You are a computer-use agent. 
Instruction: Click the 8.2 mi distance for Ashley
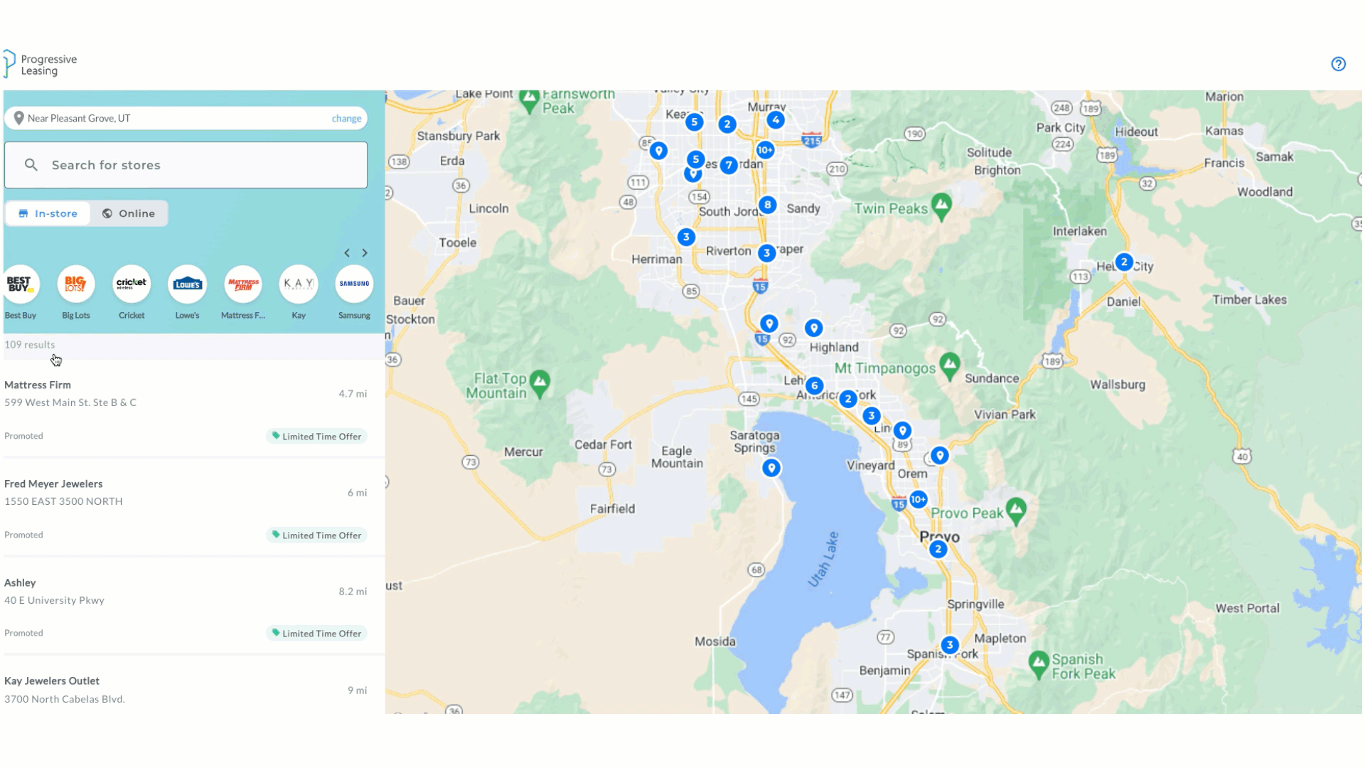(353, 592)
